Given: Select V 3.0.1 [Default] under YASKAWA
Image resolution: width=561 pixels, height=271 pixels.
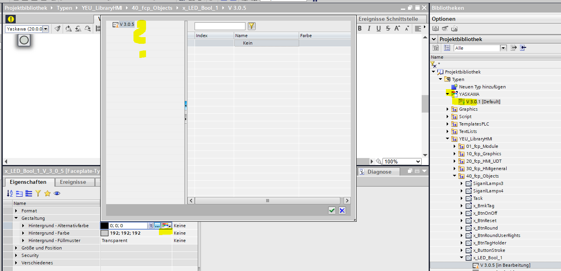Looking at the screenshot, I should [x=483, y=102].
